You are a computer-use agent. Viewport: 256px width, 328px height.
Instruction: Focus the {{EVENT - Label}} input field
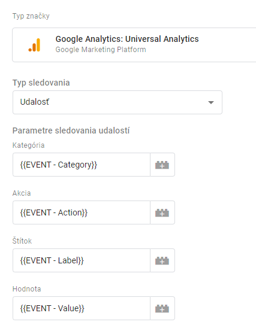[x=82, y=260]
